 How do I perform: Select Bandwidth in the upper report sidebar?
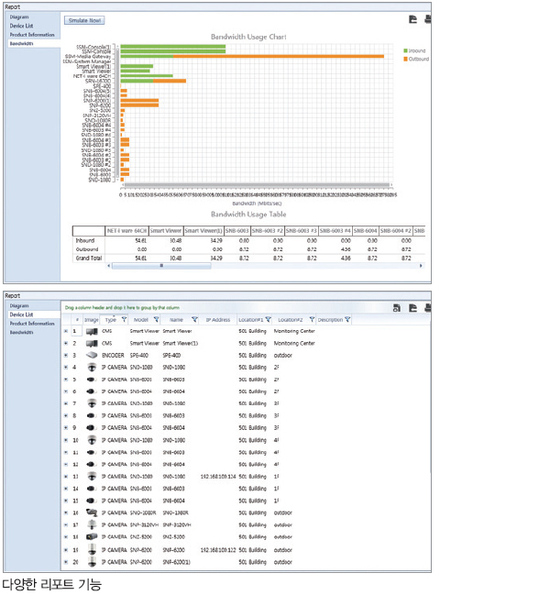click(x=21, y=42)
